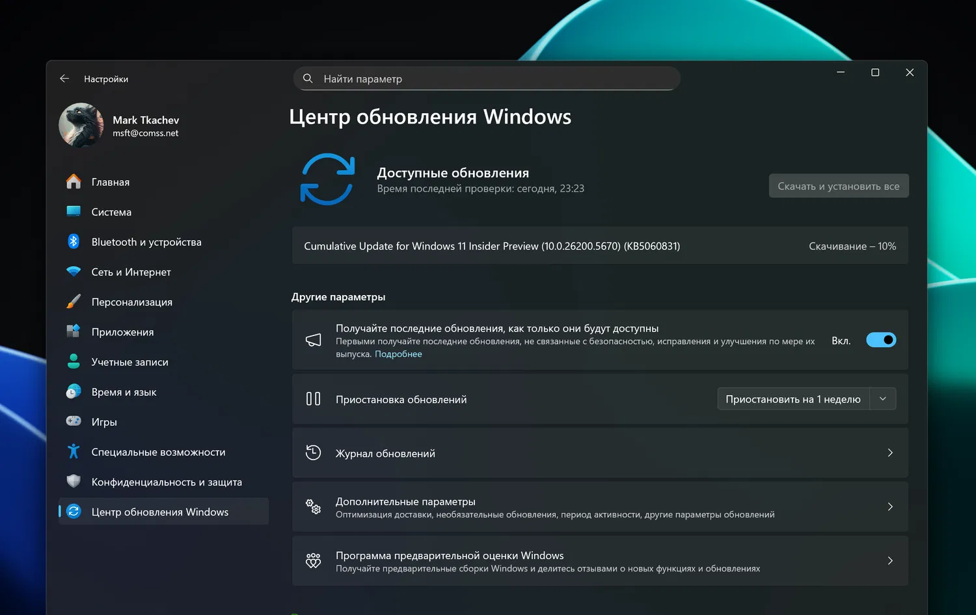Select Центр обновления Windows in sidebar
The height and width of the screenshot is (615, 976).
point(163,512)
